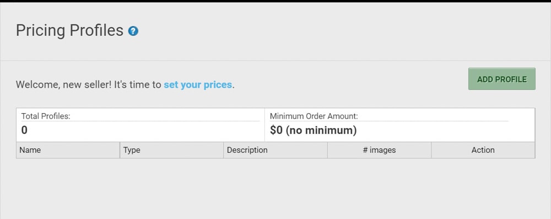This screenshot has height=219, width=551.
Task: Click the ADD PROFILE button
Action: point(502,79)
